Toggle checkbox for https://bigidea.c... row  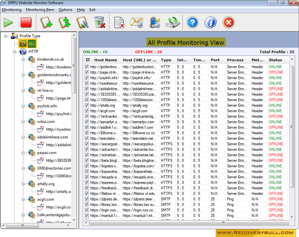[87, 166]
